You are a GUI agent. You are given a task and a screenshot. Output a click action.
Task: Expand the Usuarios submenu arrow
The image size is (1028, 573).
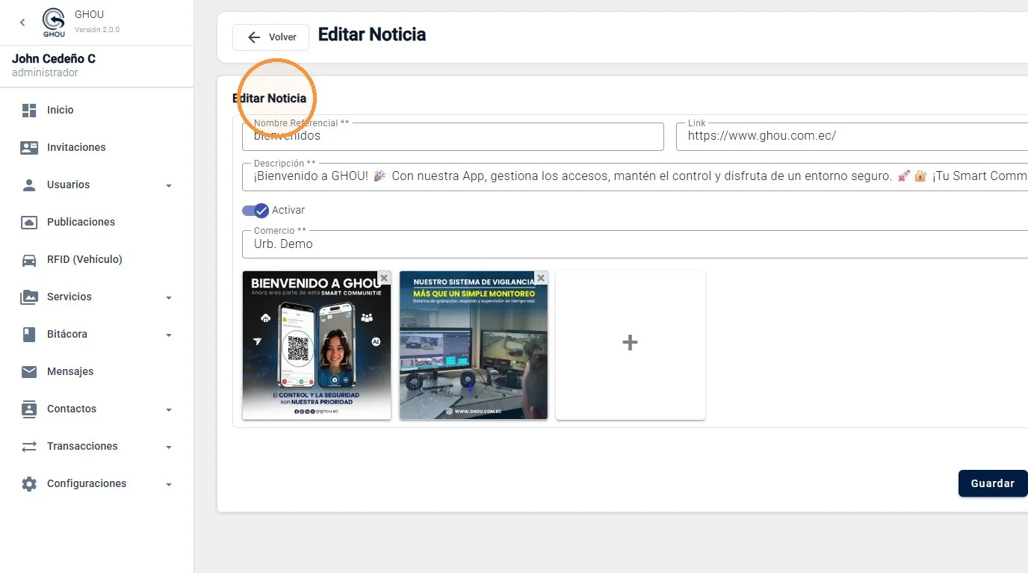coord(169,186)
